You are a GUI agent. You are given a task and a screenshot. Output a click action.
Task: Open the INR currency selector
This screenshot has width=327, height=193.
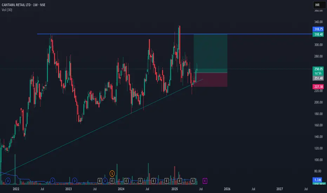tap(320, 5)
